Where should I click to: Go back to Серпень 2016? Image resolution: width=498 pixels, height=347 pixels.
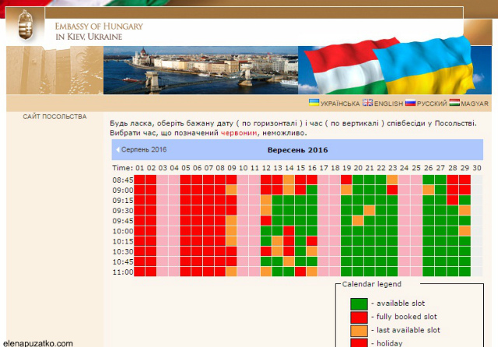click(x=143, y=149)
